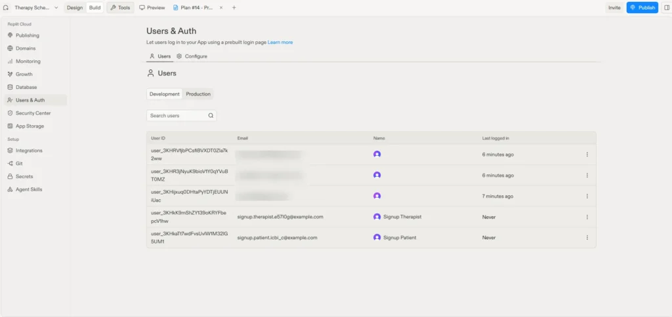Focus the Search users field

pyautogui.click(x=181, y=115)
